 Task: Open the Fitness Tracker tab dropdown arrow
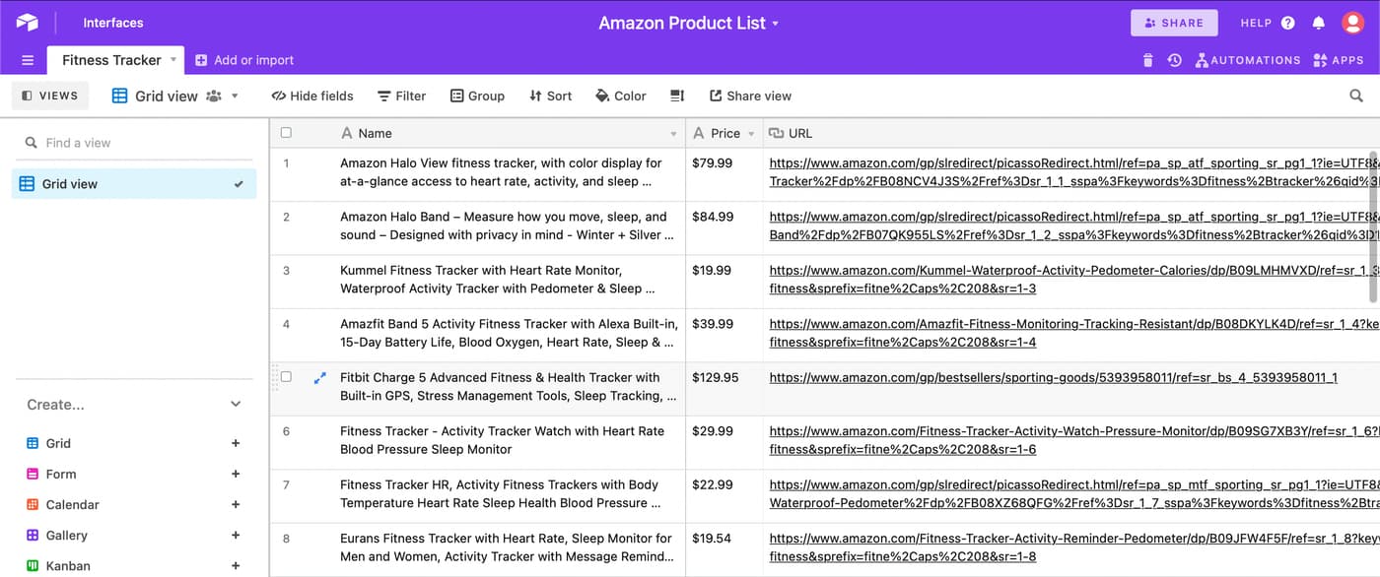[x=173, y=60]
